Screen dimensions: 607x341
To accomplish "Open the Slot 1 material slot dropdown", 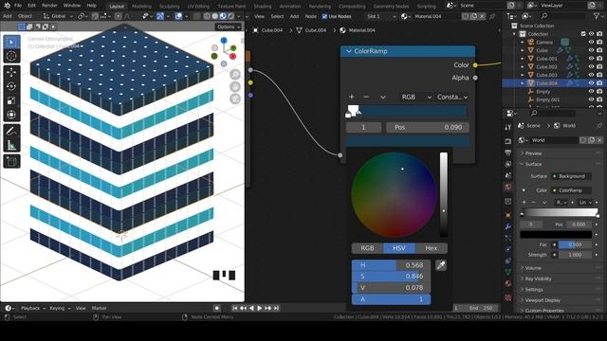I will click(381, 17).
